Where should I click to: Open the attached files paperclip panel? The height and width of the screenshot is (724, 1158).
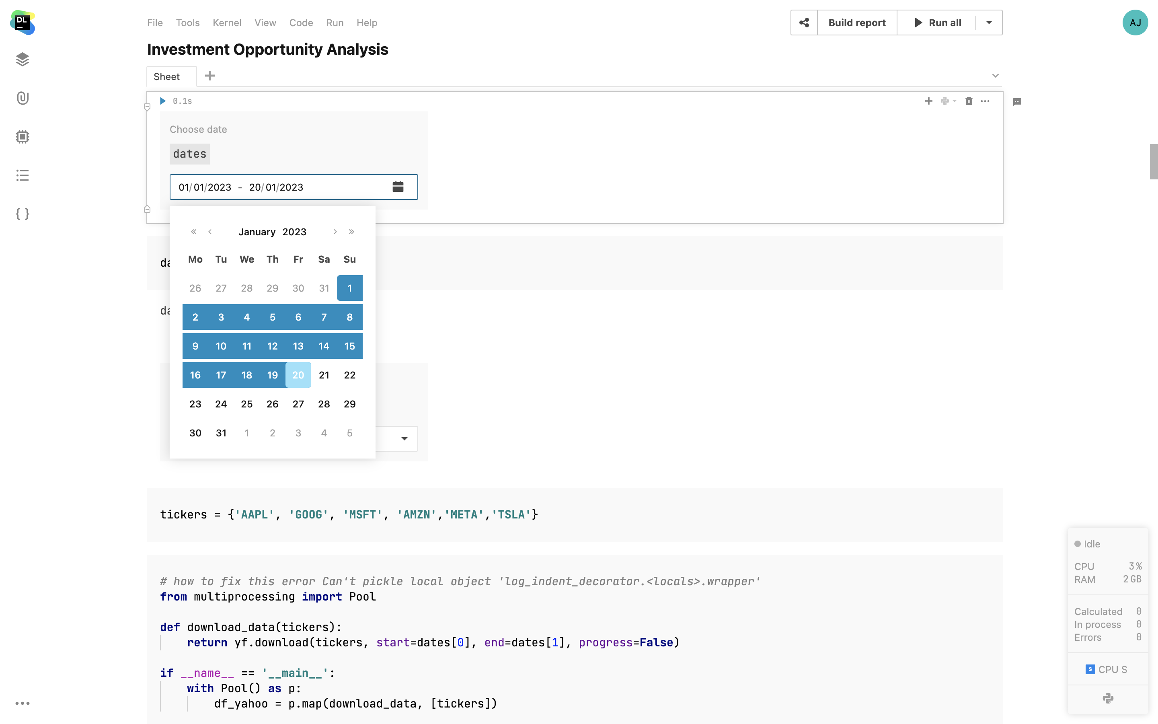[23, 98]
